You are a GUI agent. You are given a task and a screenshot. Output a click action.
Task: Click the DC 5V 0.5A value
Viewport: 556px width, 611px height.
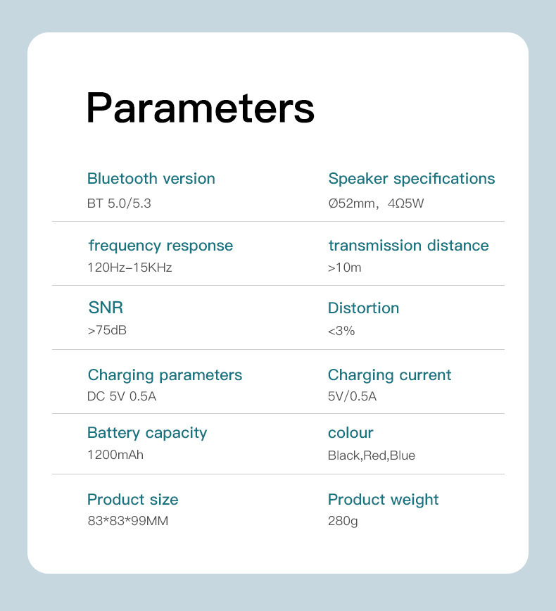coord(122,396)
